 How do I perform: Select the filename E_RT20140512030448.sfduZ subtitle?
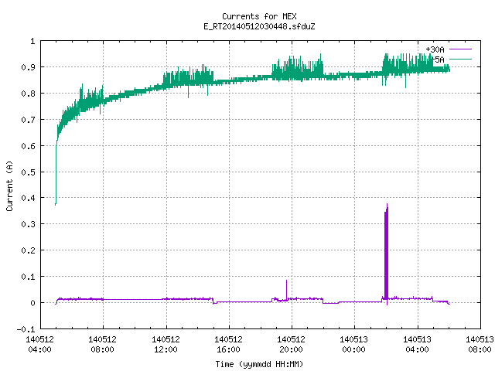click(x=259, y=26)
